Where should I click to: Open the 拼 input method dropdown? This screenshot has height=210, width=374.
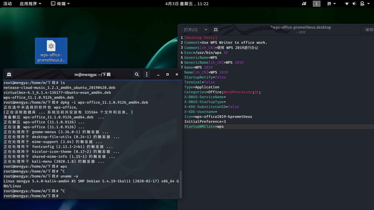[x=332, y=4]
